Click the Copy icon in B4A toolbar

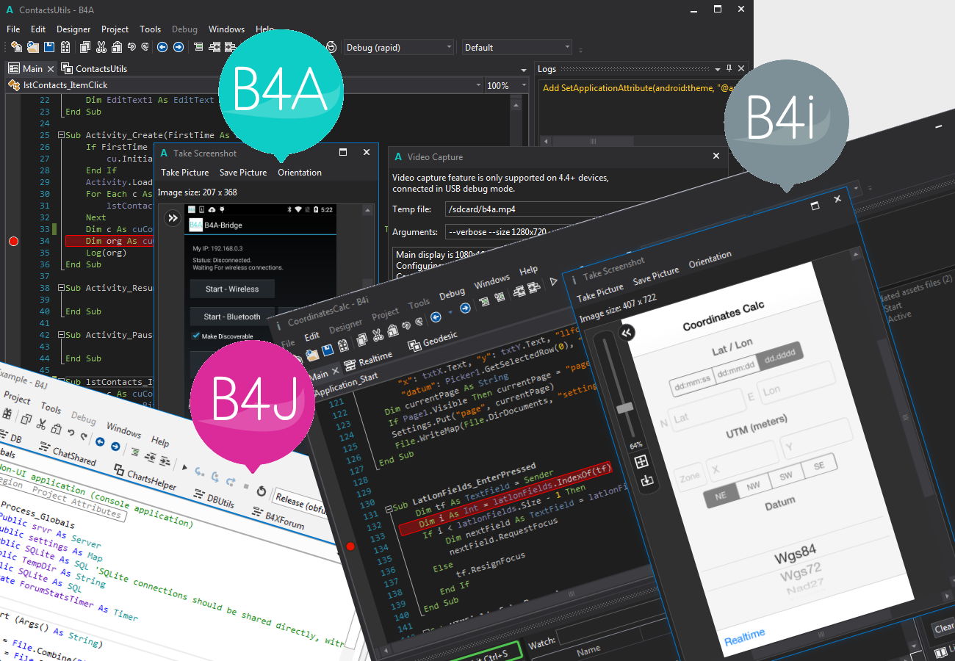tap(84, 47)
